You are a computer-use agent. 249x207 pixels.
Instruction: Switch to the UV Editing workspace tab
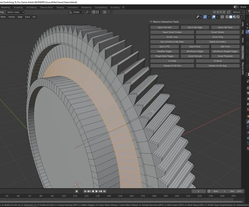point(31,7)
